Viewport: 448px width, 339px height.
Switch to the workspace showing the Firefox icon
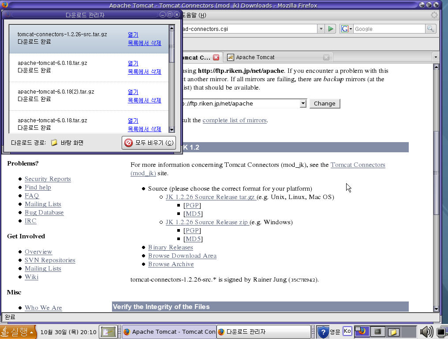[x=362, y=331]
